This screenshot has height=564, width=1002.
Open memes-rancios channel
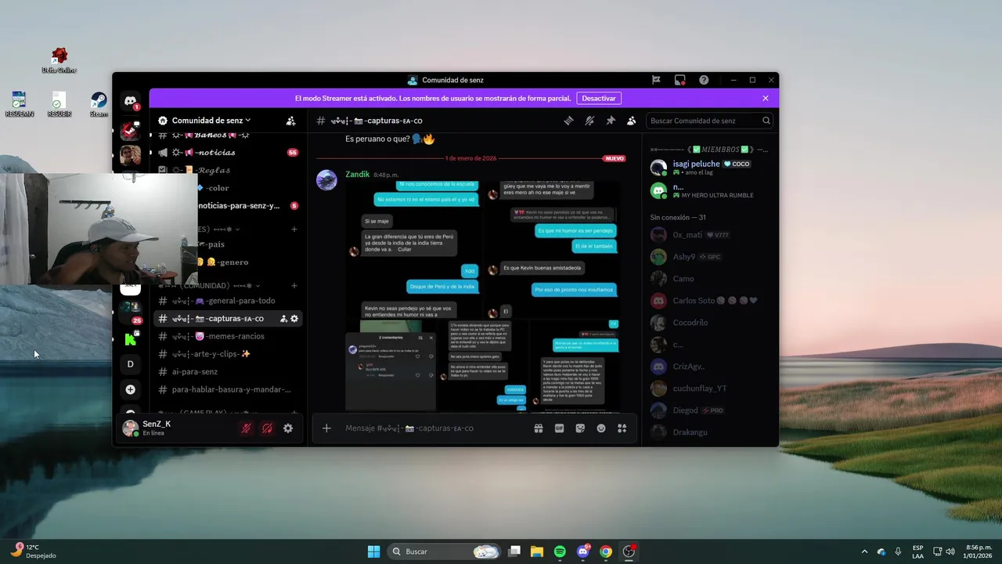click(227, 336)
